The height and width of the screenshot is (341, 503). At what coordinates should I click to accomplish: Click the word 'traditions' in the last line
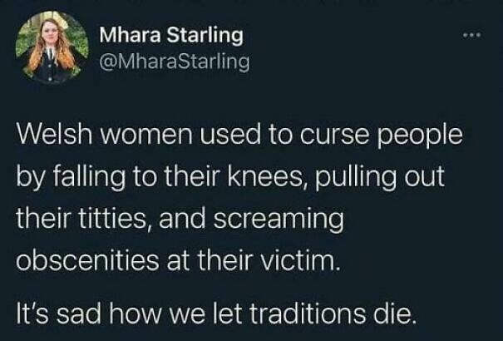click(x=308, y=313)
